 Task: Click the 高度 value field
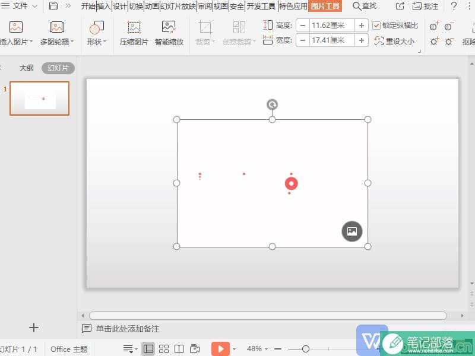point(332,26)
